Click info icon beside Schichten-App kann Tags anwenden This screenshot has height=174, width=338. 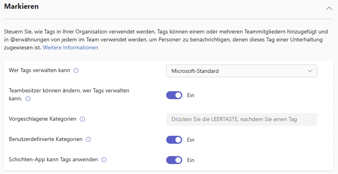tap(104, 160)
